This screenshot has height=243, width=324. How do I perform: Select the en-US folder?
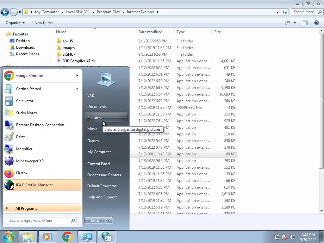(68, 41)
